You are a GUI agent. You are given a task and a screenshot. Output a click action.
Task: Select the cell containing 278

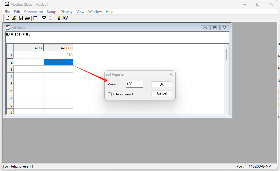[58, 55]
